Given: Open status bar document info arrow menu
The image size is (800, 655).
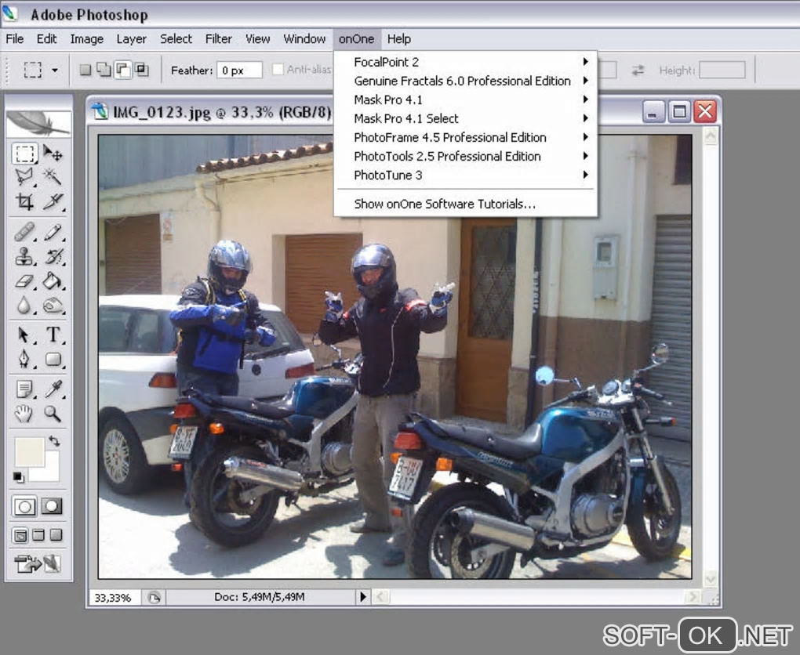Looking at the screenshot, I should (x=363, y=596).
